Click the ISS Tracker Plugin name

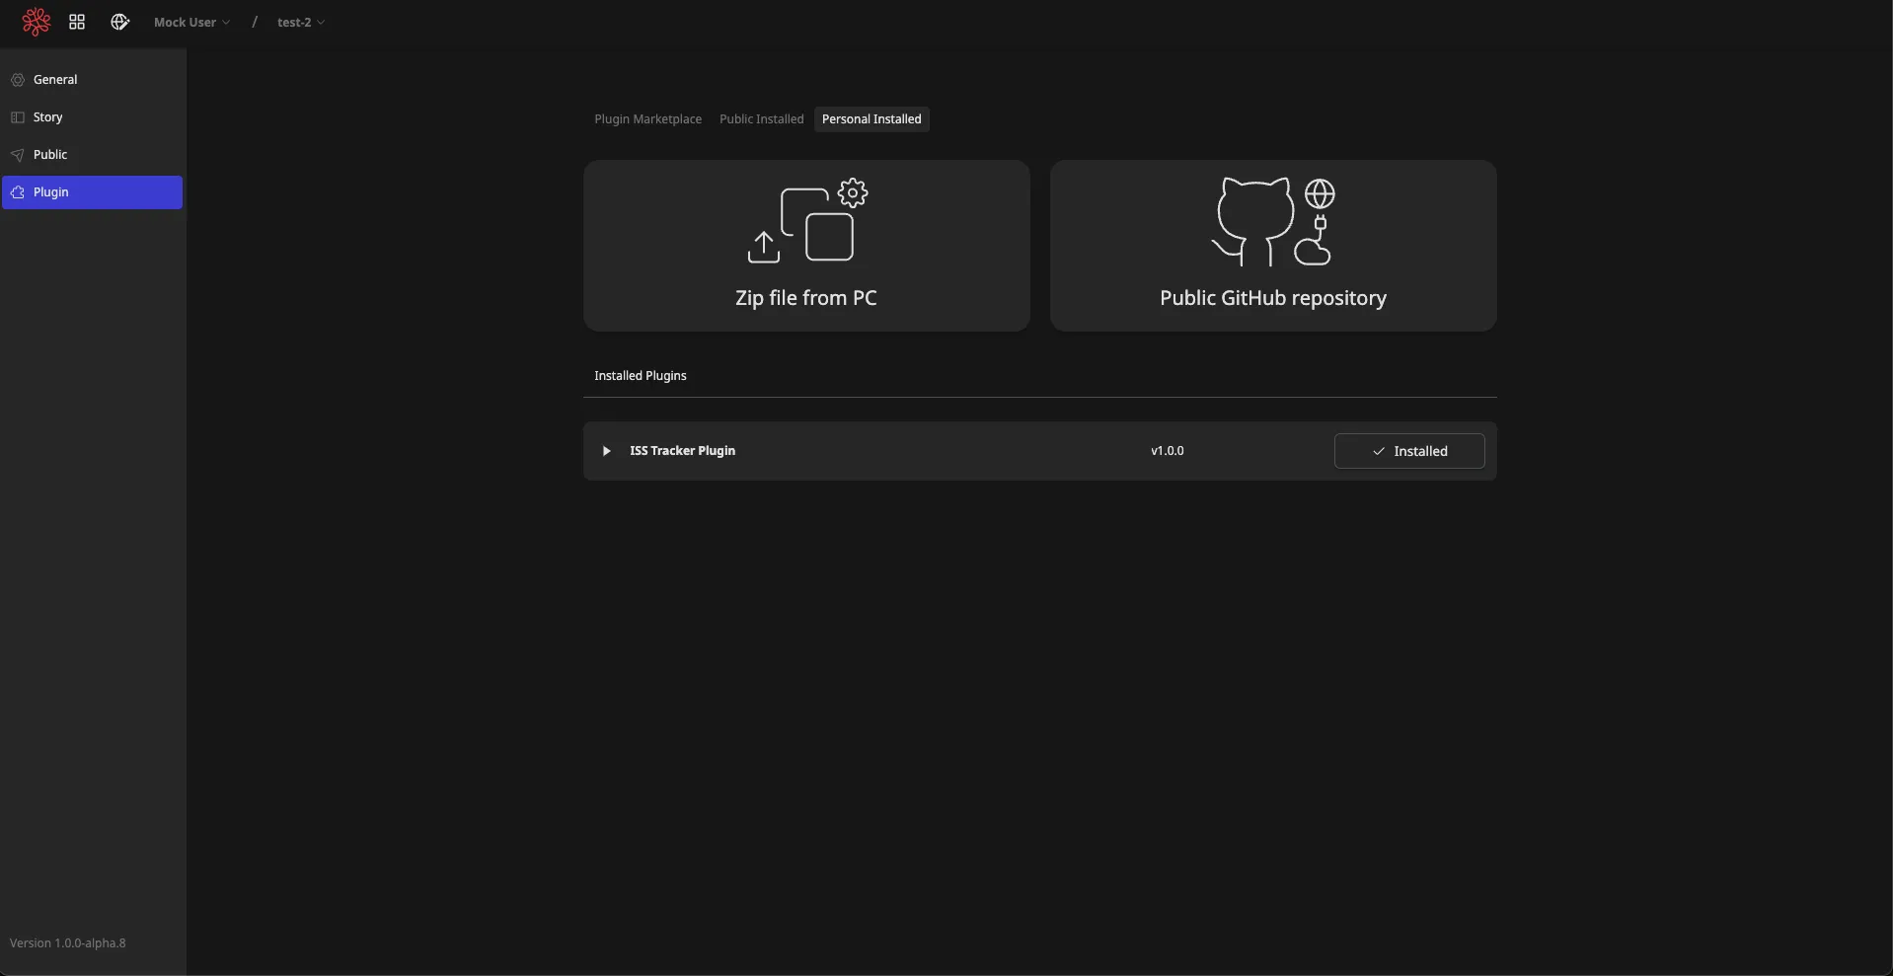coord(682,451)
